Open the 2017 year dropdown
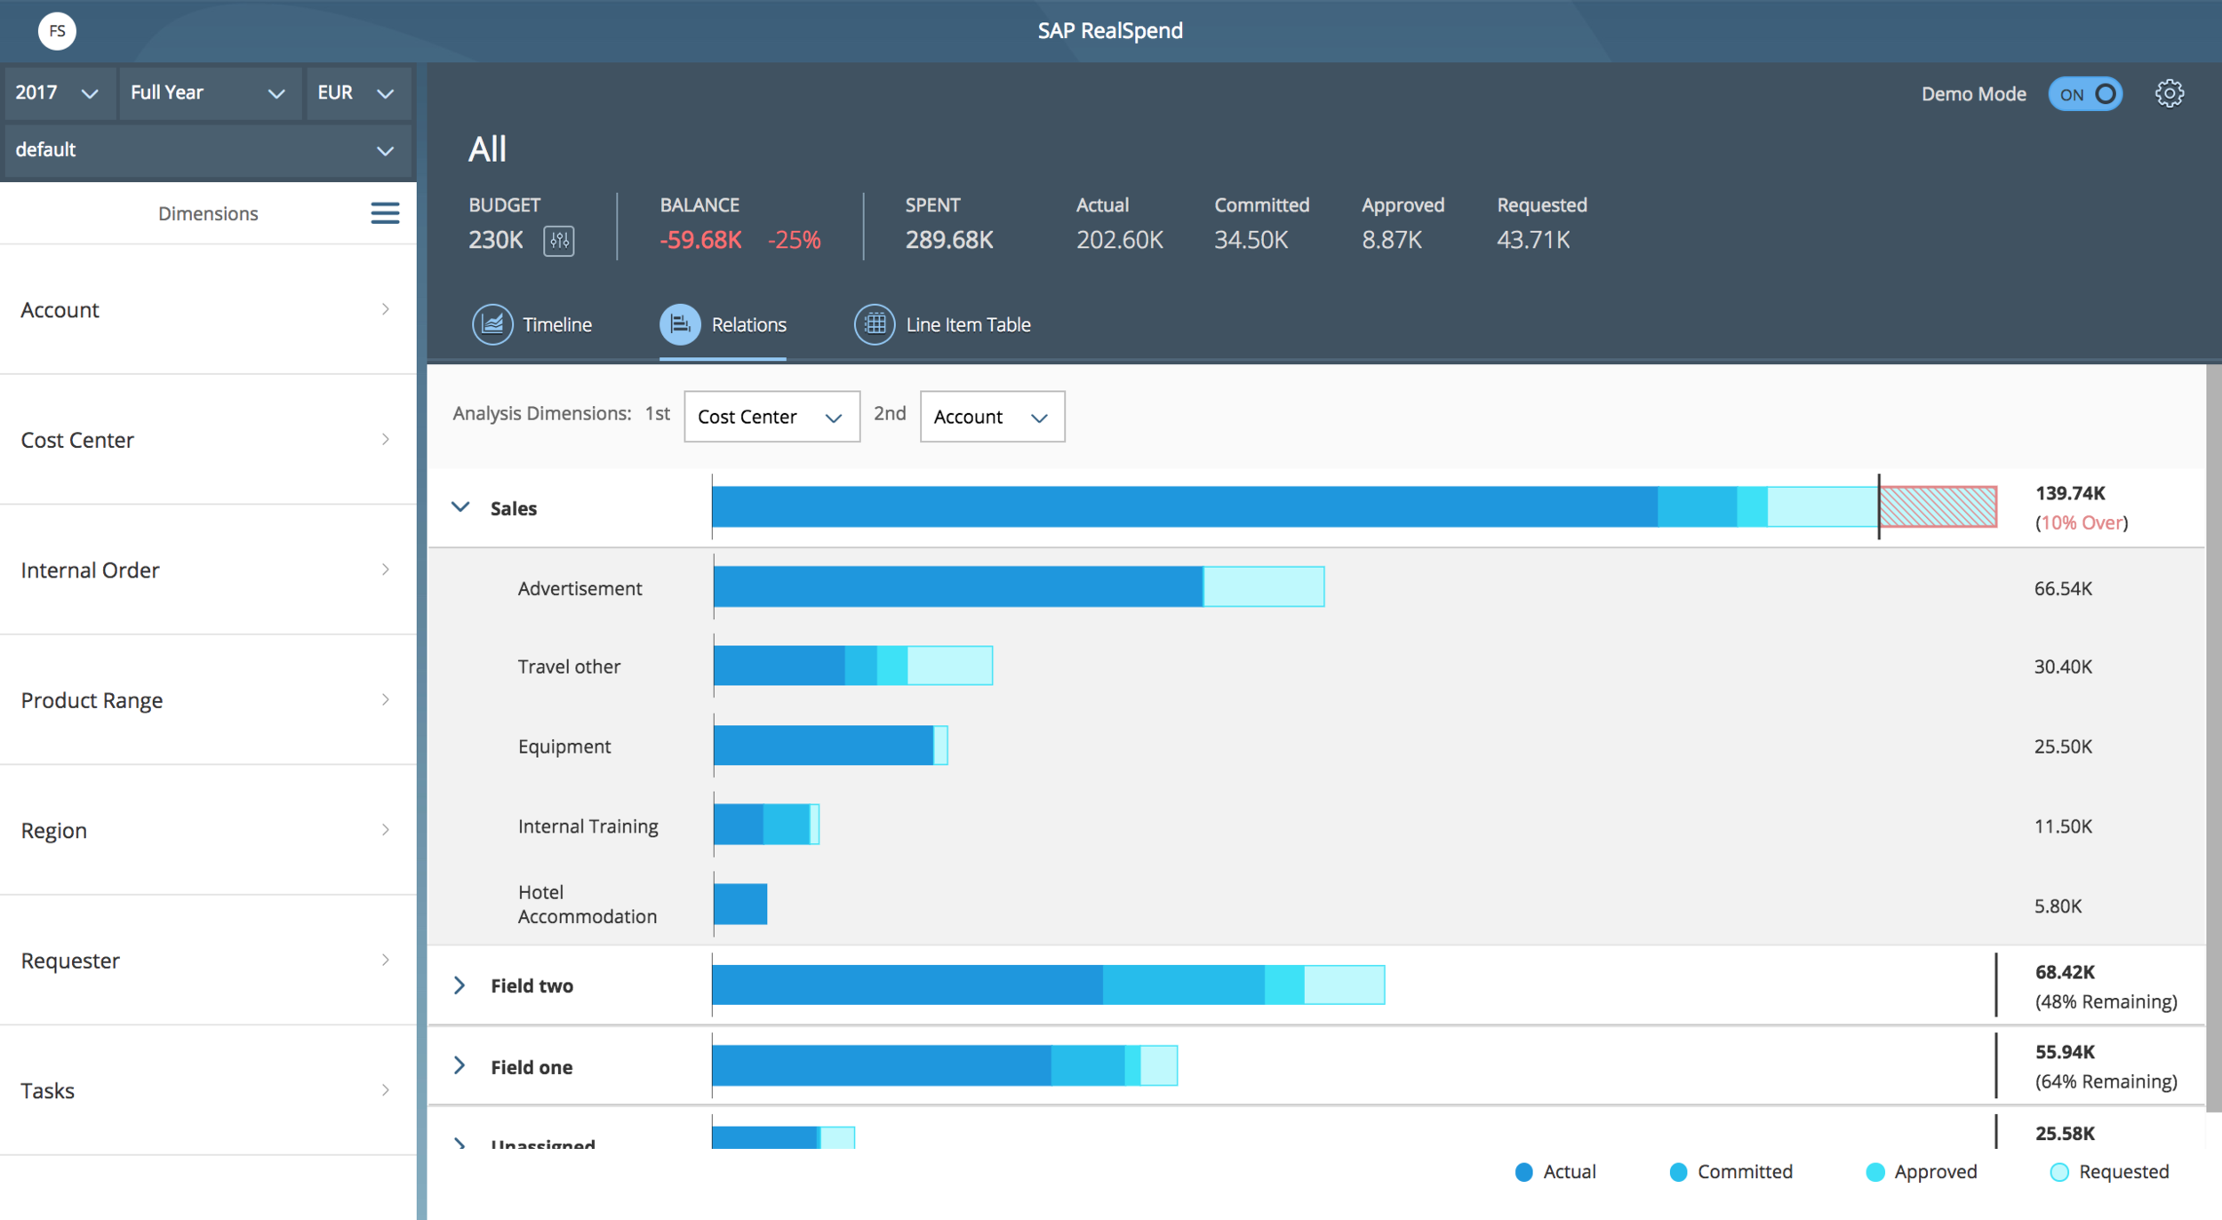The height and width of the screenshot is (1220, 2222). click(x=59, y=92)
